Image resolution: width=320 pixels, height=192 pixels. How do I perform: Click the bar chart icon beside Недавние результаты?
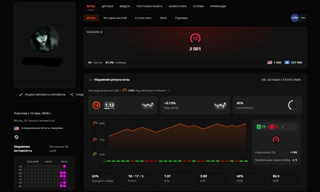coord(90,79)
